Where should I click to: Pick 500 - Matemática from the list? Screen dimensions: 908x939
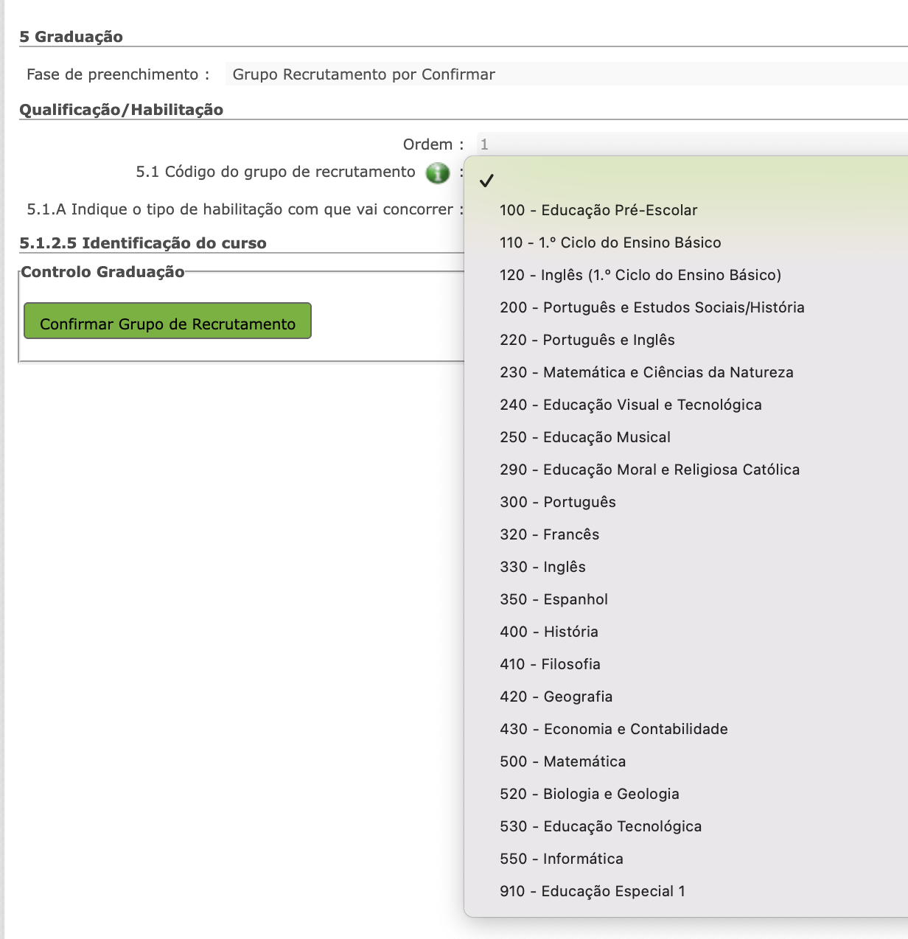[562, 761]
